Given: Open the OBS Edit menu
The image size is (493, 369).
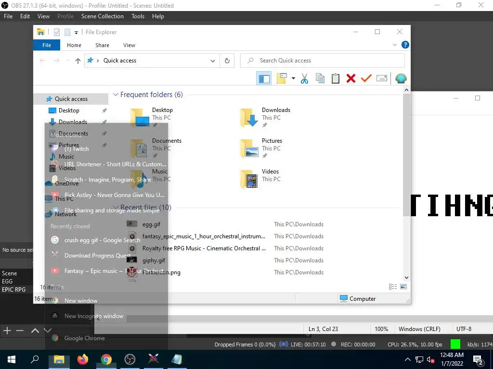Looking at the screenshot, I should pyautogui.click(x=25, y=16).
